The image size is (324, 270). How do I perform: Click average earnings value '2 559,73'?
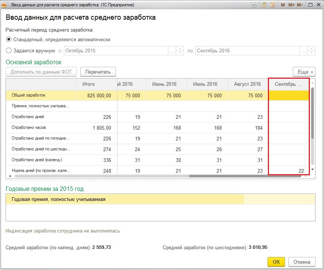(101, 247)
